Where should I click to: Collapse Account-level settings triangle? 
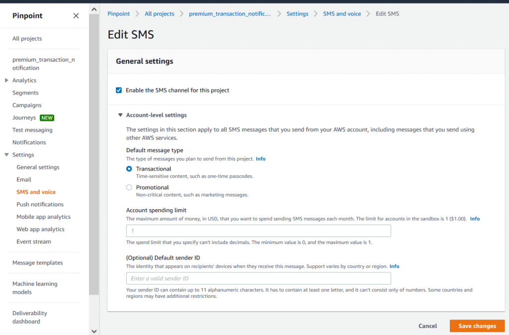tap(120, 115)
